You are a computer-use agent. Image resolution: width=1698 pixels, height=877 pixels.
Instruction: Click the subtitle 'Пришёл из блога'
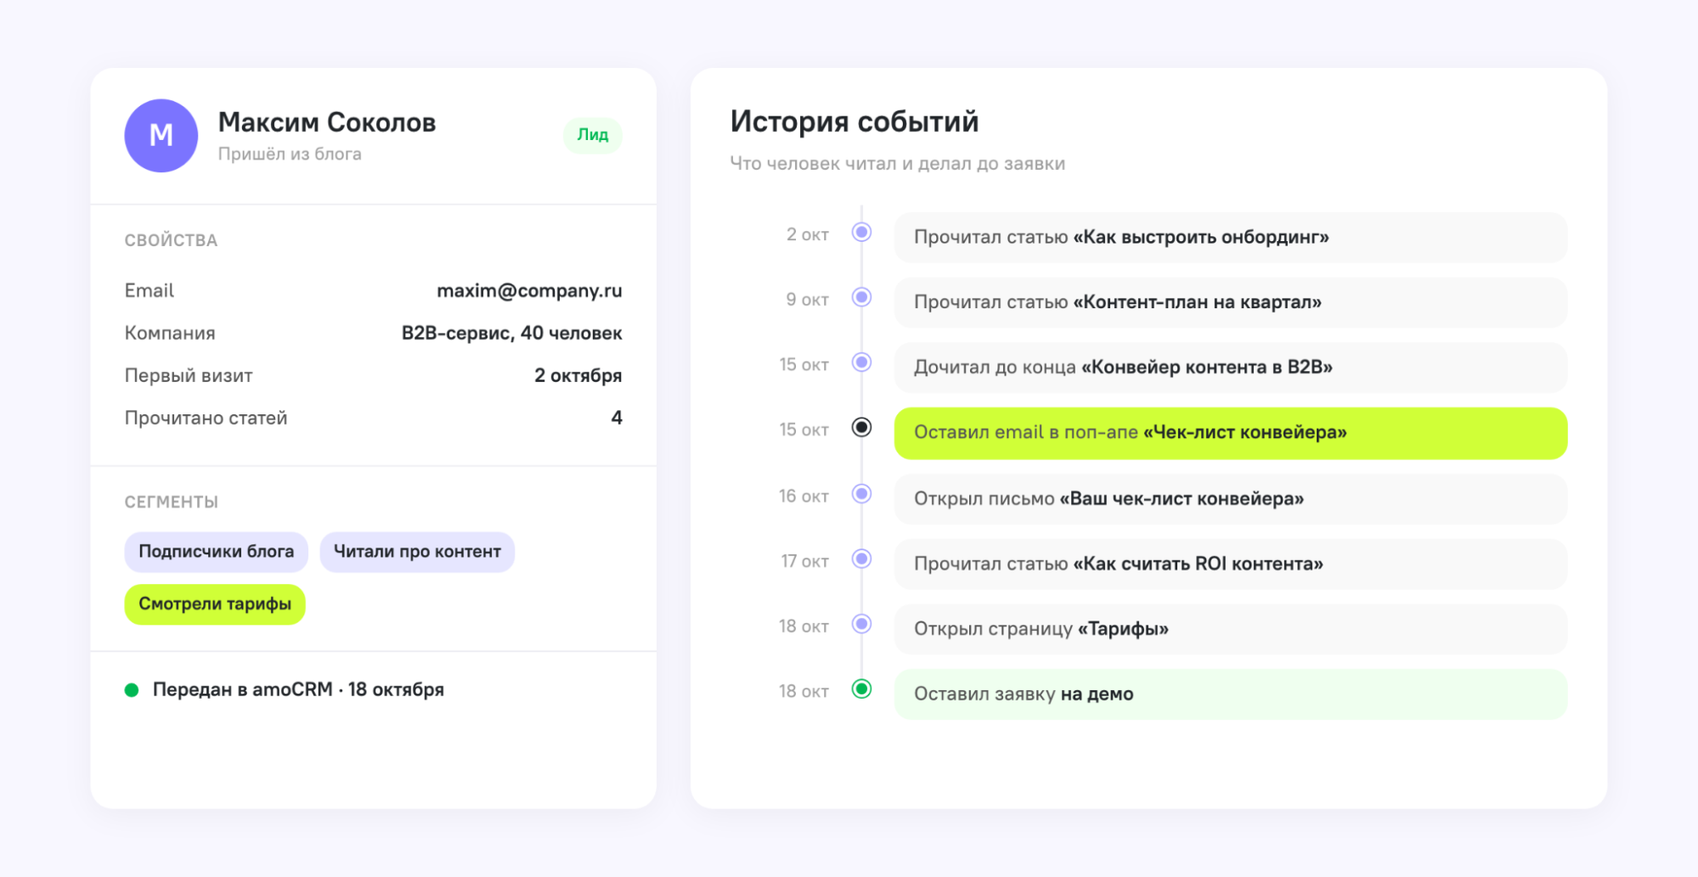(290, 154)
